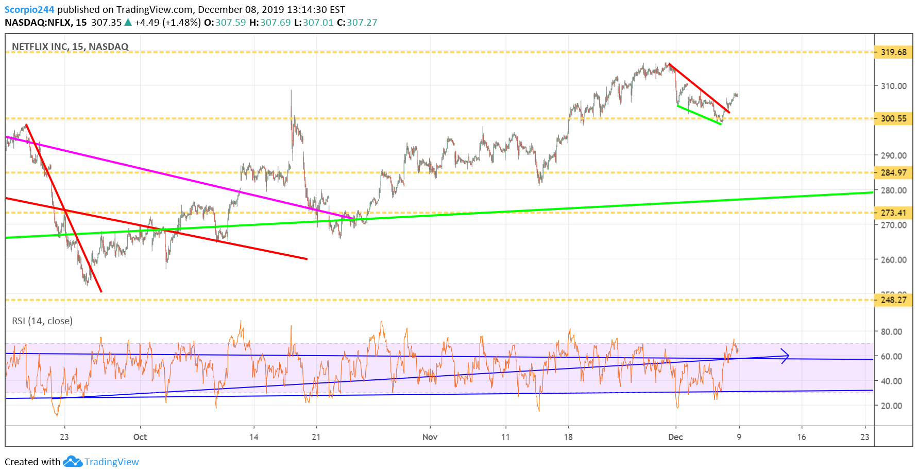
Task: Click the 284.97 price level label
Action: tap(893, 172)
